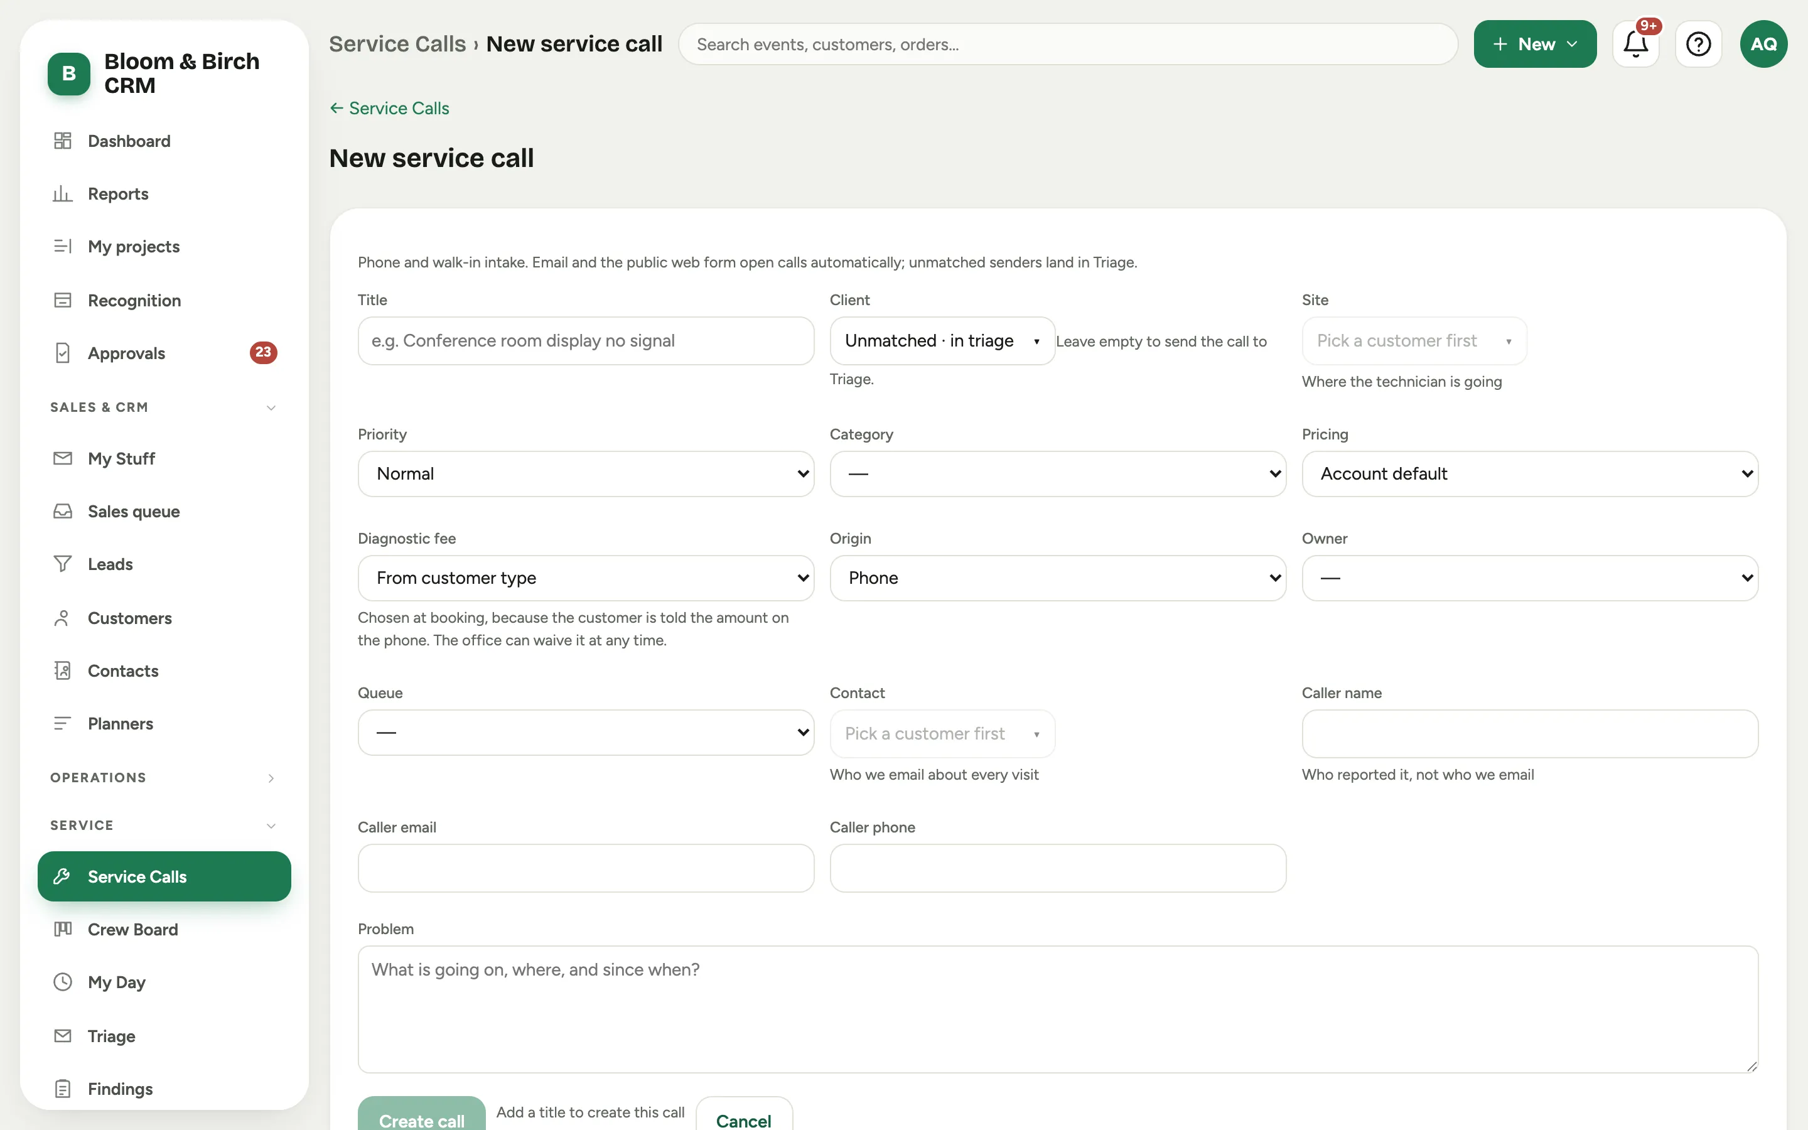Viewport: 1808px width, 1130px height.
Task: Open the Owner dropdown
Action: [1530, 578]
